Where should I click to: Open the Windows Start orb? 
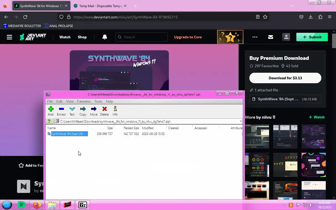pyautogui.click(x=7, y=205)
